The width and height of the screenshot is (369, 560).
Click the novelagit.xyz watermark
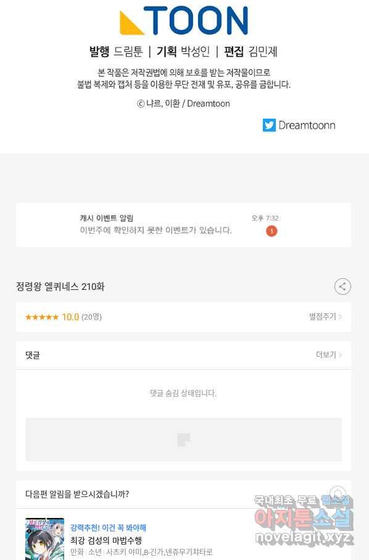tap(304, 537)
